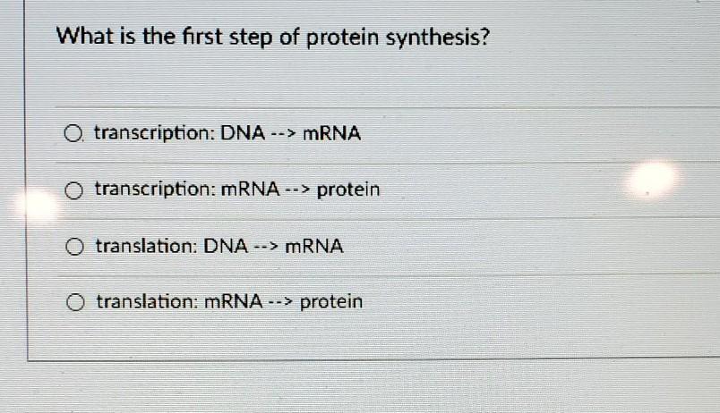Click the question text about protein synthesis
The width and height of the screenshot is (720, 413).
point(273,37)
